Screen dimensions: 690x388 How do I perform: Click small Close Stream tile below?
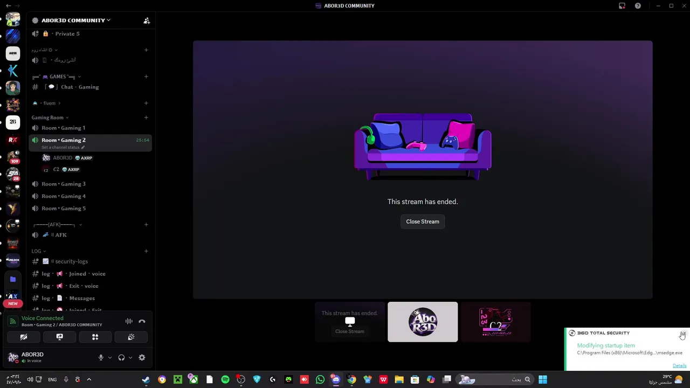pos(350,331)
